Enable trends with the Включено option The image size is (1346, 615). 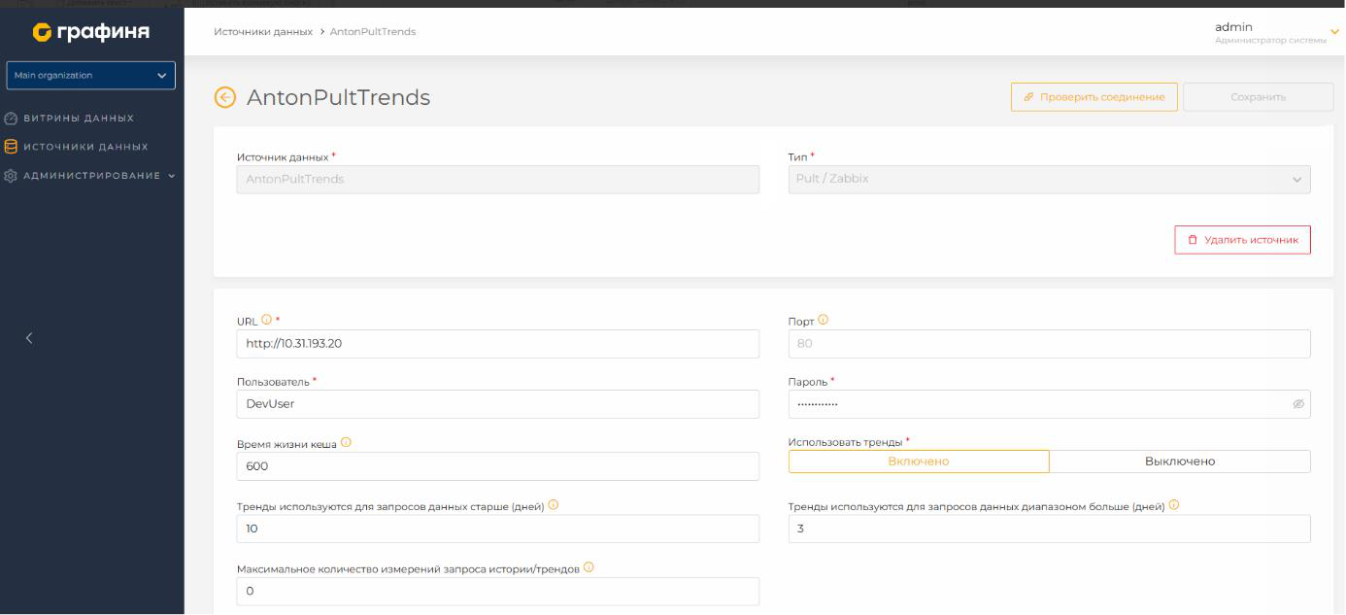click(919, 461)
